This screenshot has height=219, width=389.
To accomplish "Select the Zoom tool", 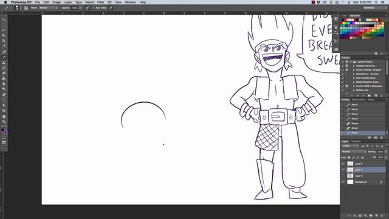I will pyautogui.click(x=4, y=122).
